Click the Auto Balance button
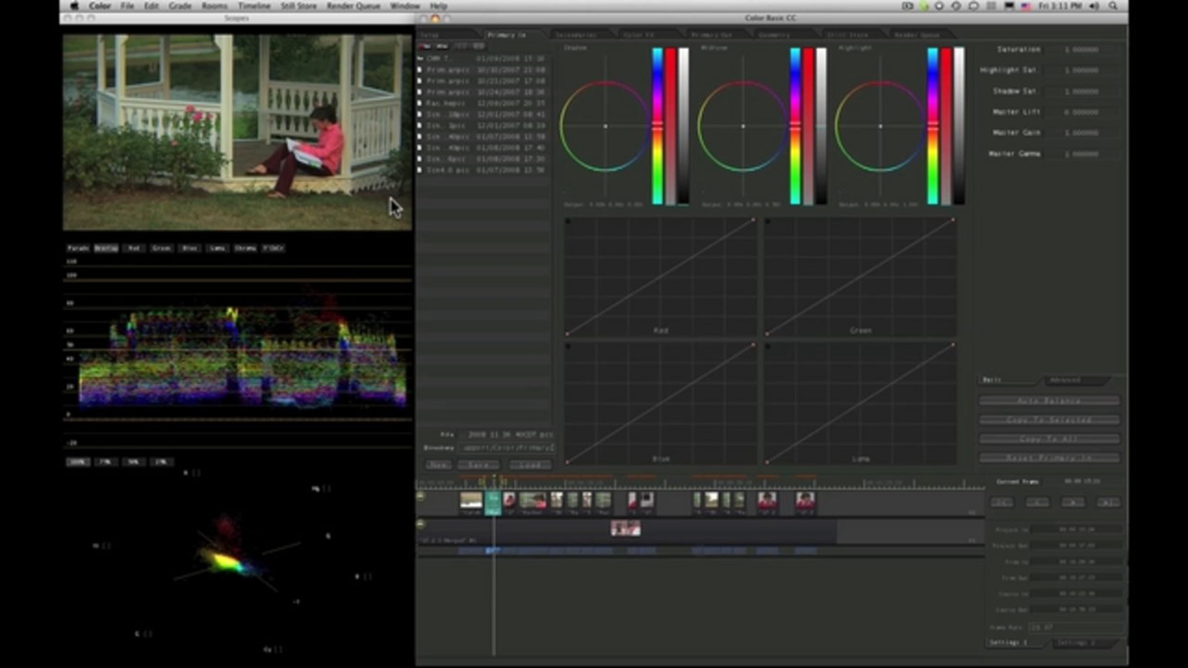This screenshot has height=668, width=1188. [x=1049, y=400]
